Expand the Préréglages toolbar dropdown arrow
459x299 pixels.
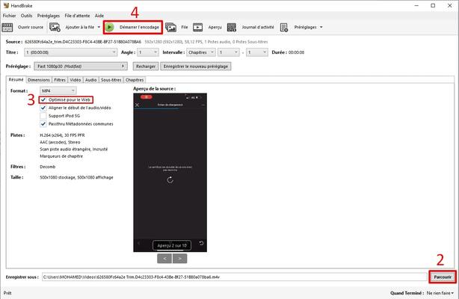pos(321,27)
